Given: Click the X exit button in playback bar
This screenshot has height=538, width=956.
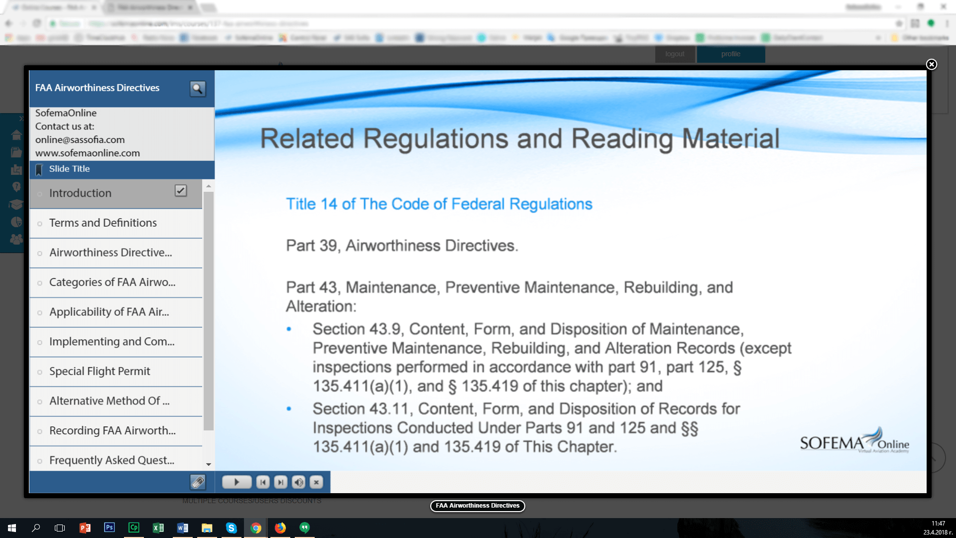Looking at the screenshot, I should click(x=316, y=482).
